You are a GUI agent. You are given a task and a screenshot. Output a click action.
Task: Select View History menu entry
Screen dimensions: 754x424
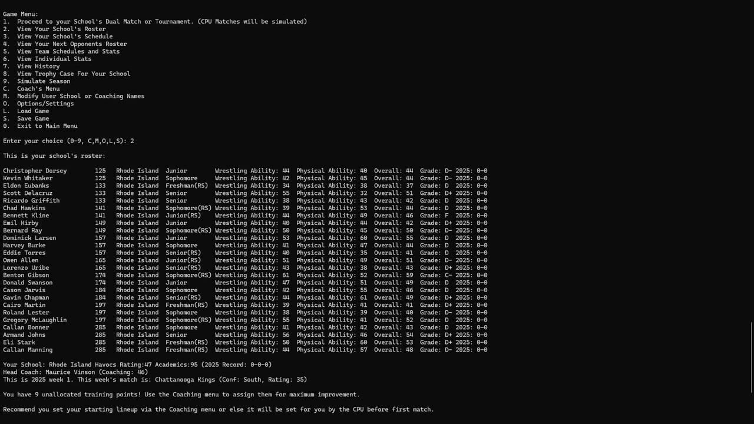click(x=42, y=66)
